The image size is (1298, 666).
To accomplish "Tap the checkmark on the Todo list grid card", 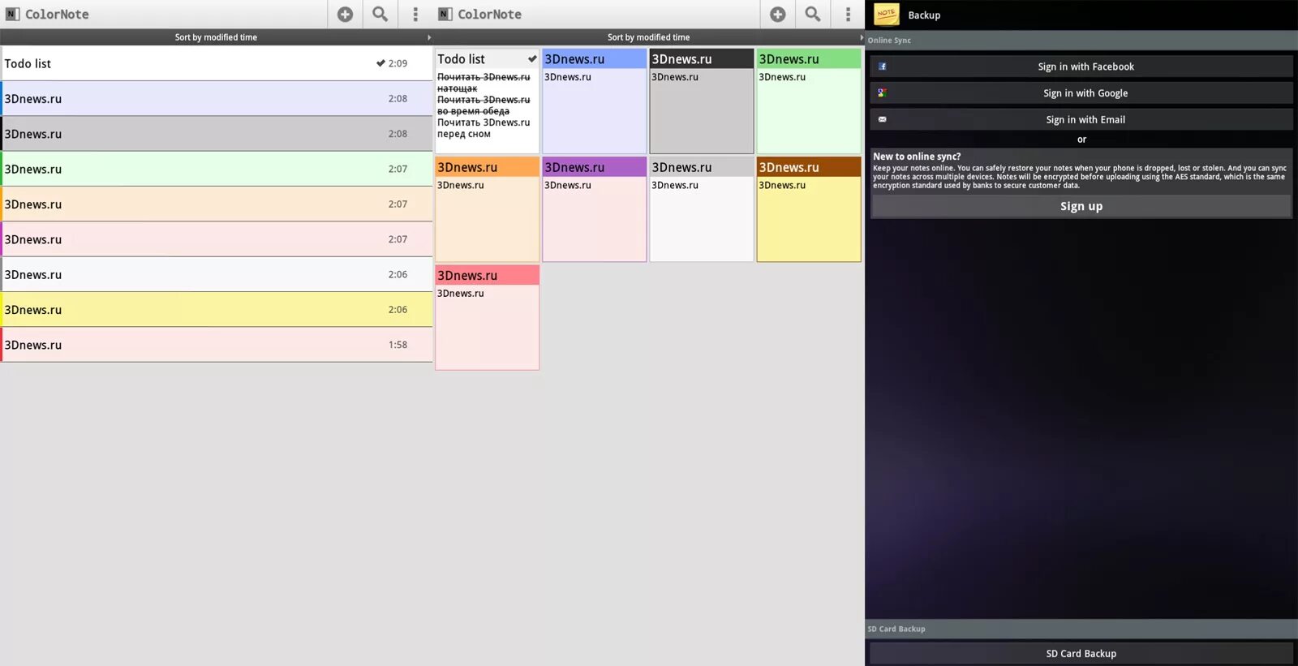I will click(x=532, y=58).
